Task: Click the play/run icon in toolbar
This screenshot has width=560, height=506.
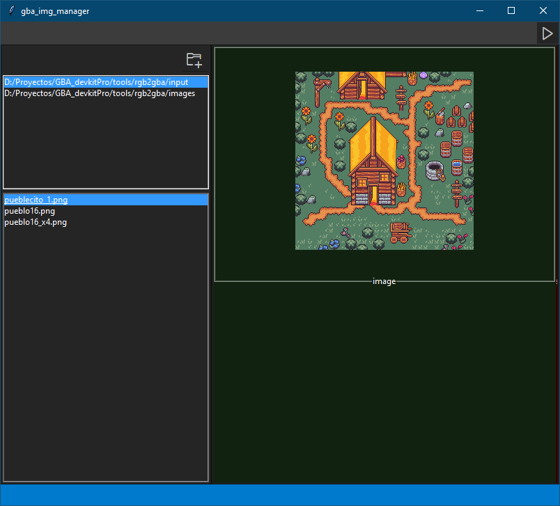Action: coord(547,33)
